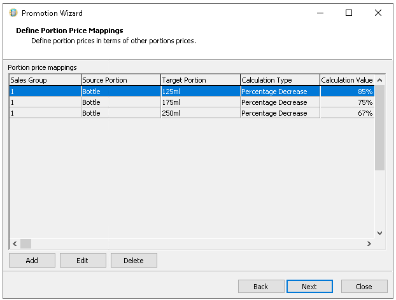Click the Target Portion column header
Screen dimensions: 396x300
point(200,80)
